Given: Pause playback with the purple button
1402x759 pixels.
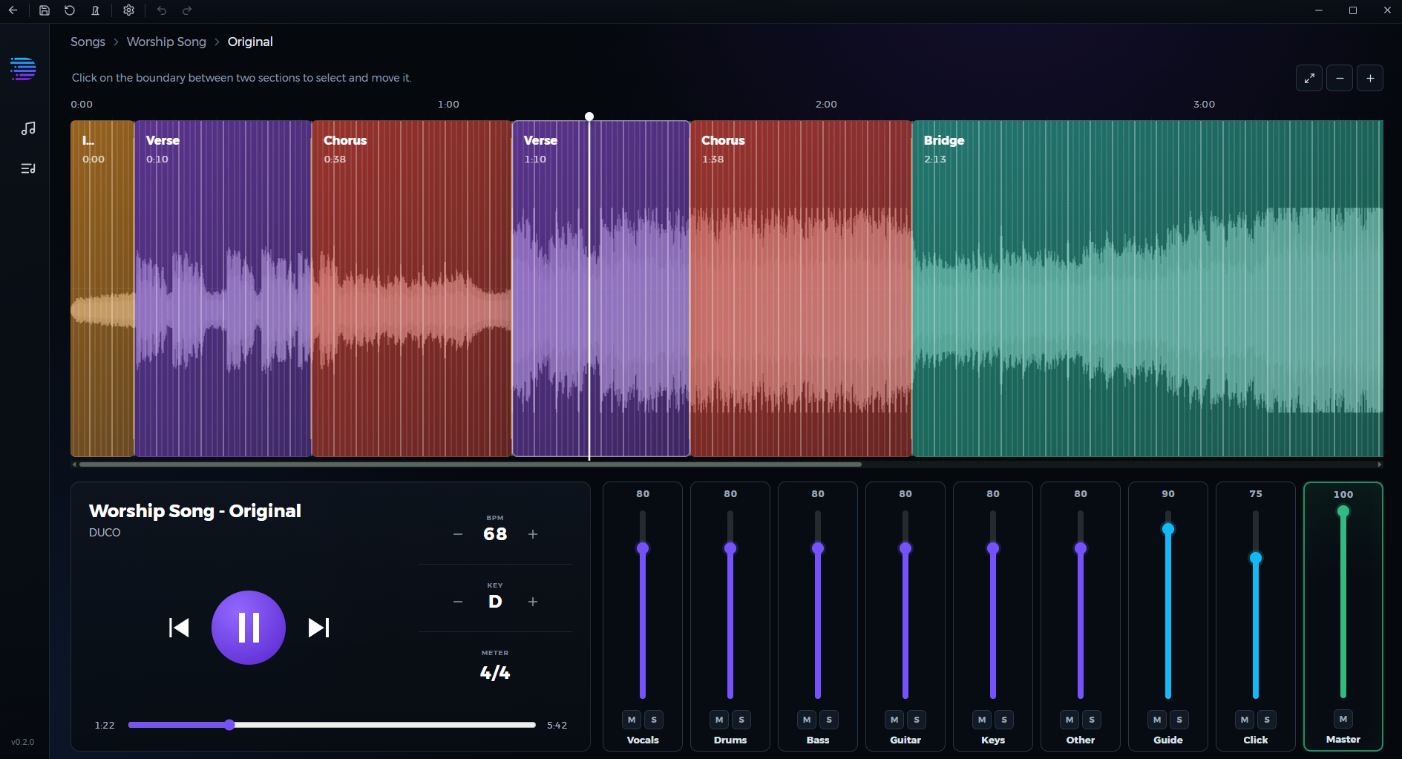Looking at the screenshot, I should coord(249,628).
